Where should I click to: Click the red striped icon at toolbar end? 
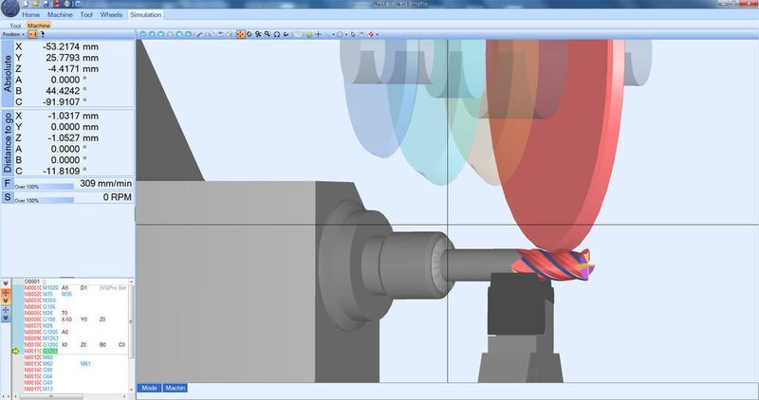371,34
